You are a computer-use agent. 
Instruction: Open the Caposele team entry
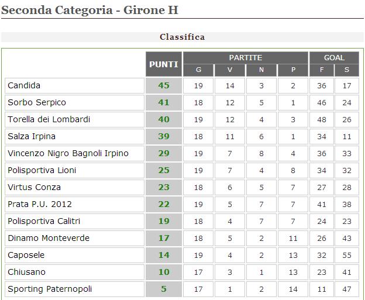click(26, 256)
